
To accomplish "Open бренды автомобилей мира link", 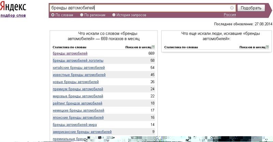I will click(x=75, y=125).
